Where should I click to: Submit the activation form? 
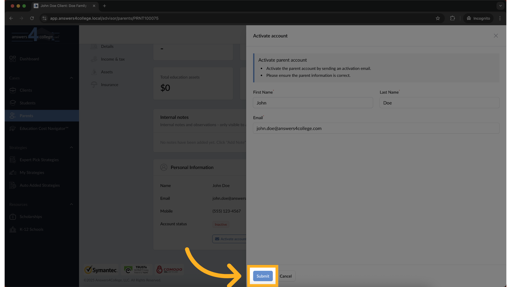[x=262, y=276]
